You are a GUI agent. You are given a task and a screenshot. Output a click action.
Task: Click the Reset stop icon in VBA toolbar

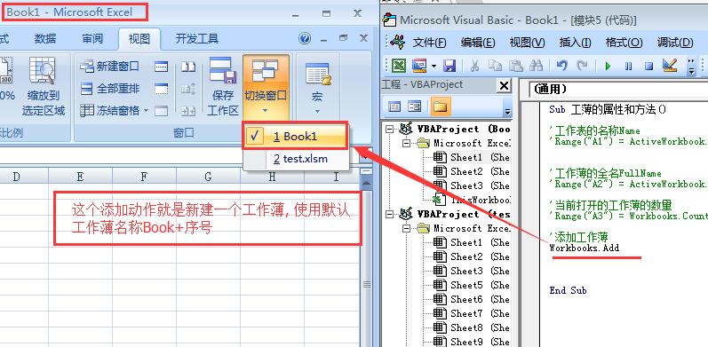click(648, 67)
